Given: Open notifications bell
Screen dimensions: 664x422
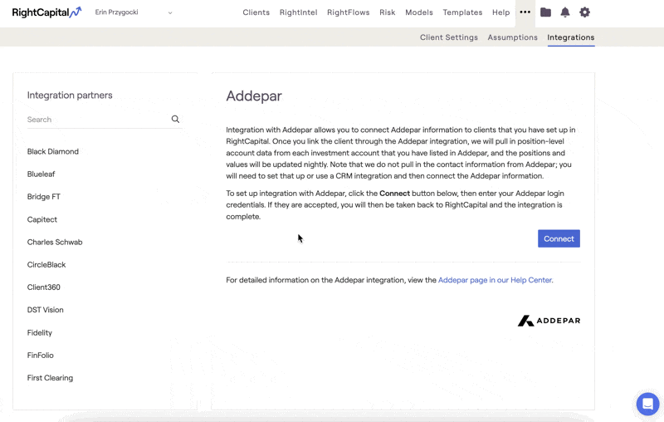Looking at the screenshot, I should (565, 12).
